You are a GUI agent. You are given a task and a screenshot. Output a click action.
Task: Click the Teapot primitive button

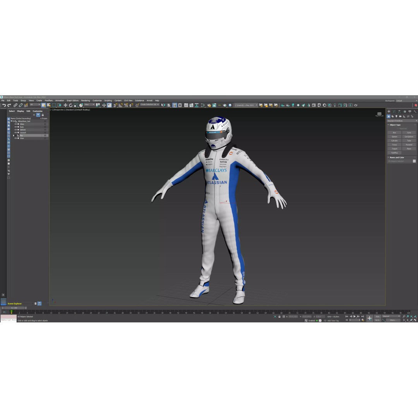(394, 149)
